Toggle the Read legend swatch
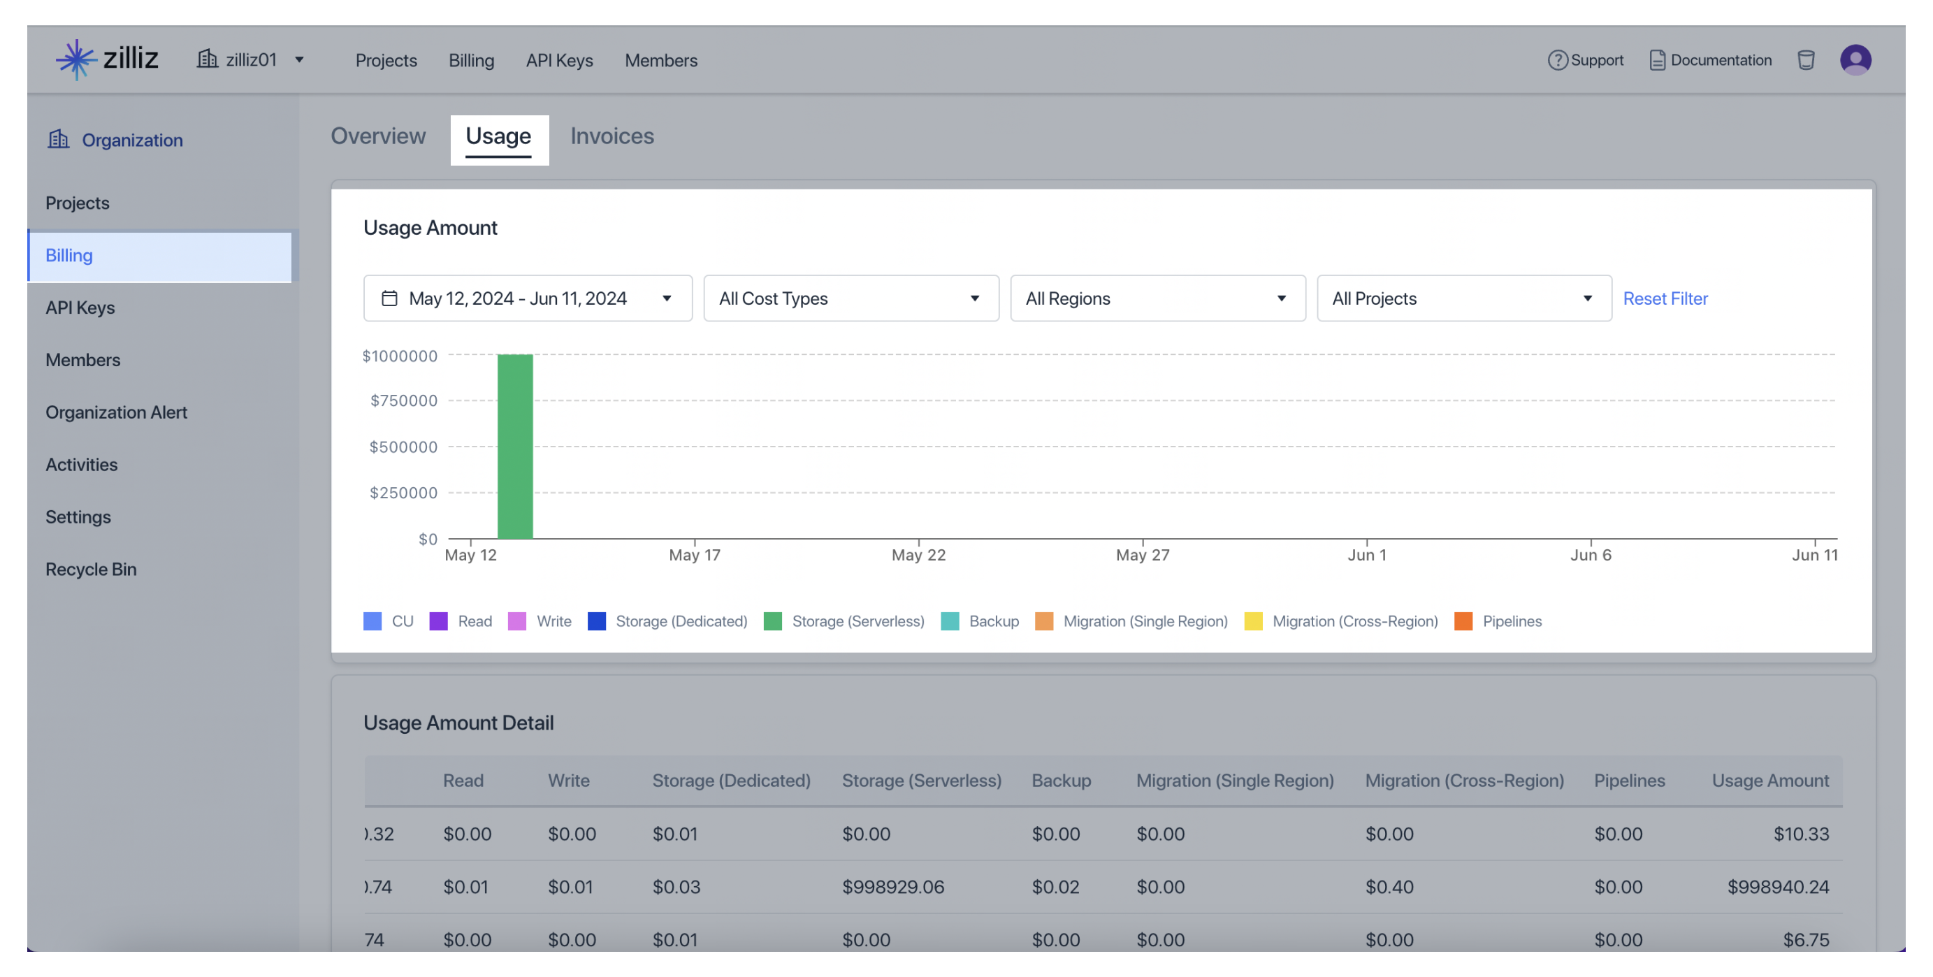This screenshot has width=1933, height=977. [x=438, y=621]
